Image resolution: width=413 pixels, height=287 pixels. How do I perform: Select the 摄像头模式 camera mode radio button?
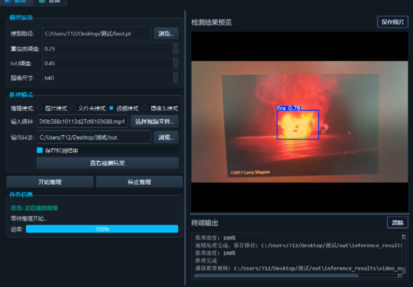(144, 108)
